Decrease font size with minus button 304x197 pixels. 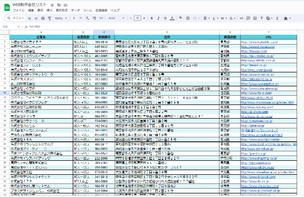coord(131,18)
